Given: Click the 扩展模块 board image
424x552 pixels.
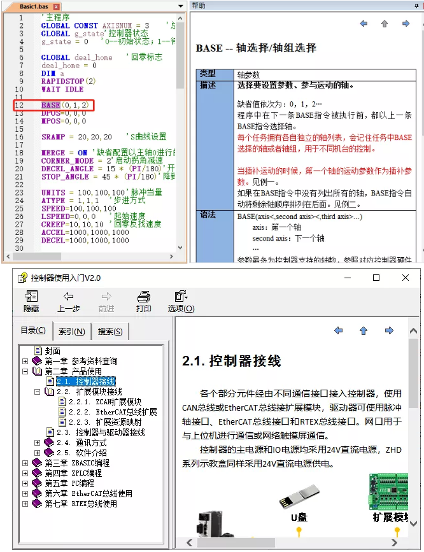Looking at the screenshot, I should point(388,492).
